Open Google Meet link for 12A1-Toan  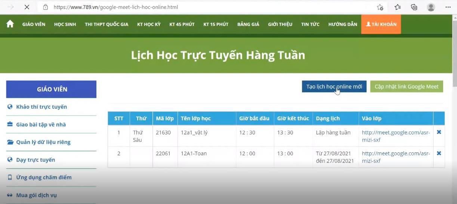[x=396, y=157]
